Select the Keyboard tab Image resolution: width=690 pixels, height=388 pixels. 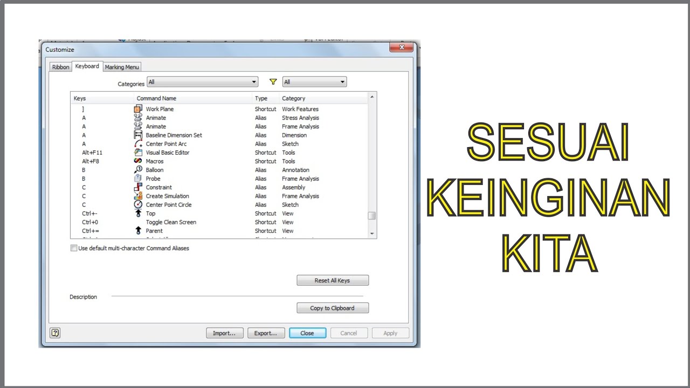coord(87,66)
